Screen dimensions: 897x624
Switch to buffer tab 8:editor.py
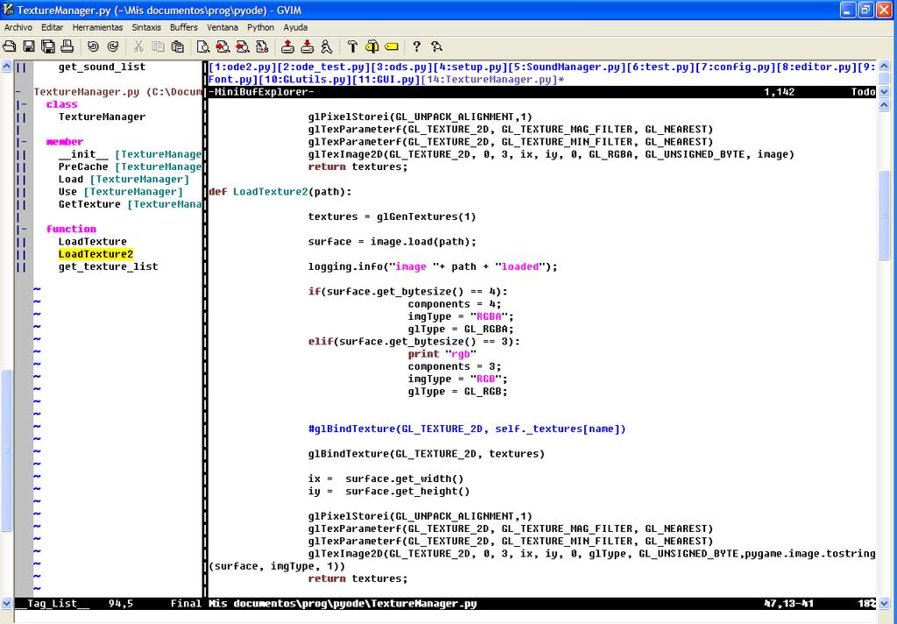click(816, 67)
